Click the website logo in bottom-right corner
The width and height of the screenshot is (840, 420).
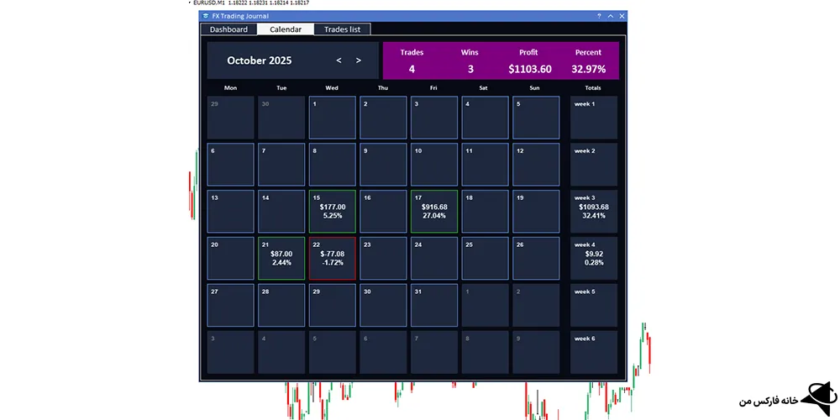click(816, 400)
